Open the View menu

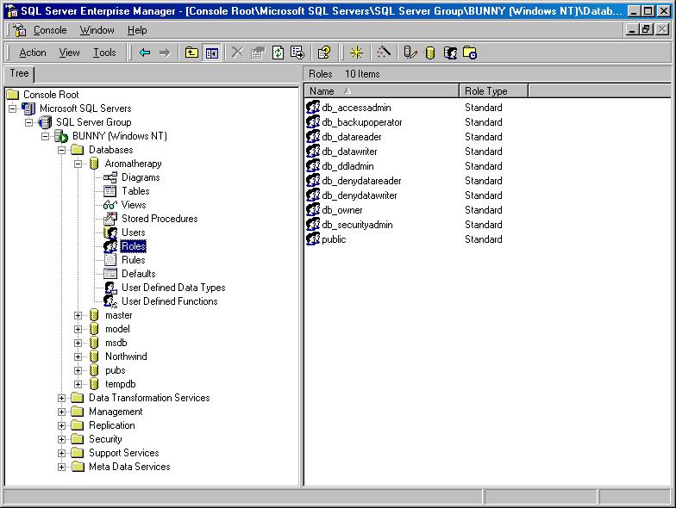(x=69, y=53)
